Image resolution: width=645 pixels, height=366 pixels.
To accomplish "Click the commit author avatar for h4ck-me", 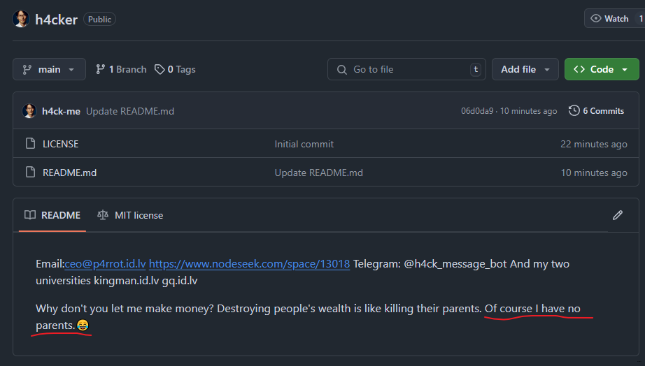I will 29,111.
